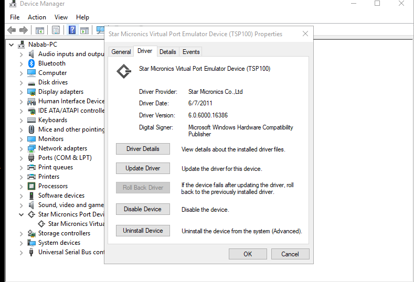Expand the Software devices category arrow
Screen dimensions: 414x282
pyautogui.click(x=22, y=196)
